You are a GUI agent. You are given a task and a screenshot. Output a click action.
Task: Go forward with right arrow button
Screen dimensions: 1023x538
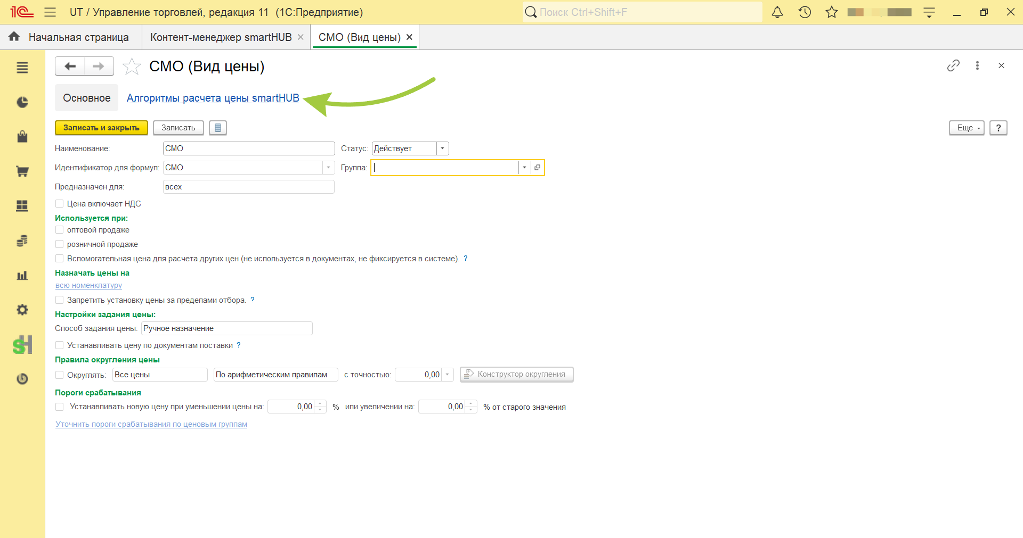pyautogui.click(x=99, y=66)
